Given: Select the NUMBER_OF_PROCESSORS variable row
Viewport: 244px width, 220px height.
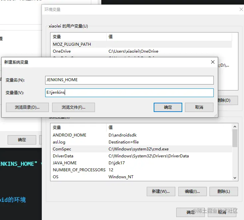Looking at the screenshot, I should [x=79, y=170].
